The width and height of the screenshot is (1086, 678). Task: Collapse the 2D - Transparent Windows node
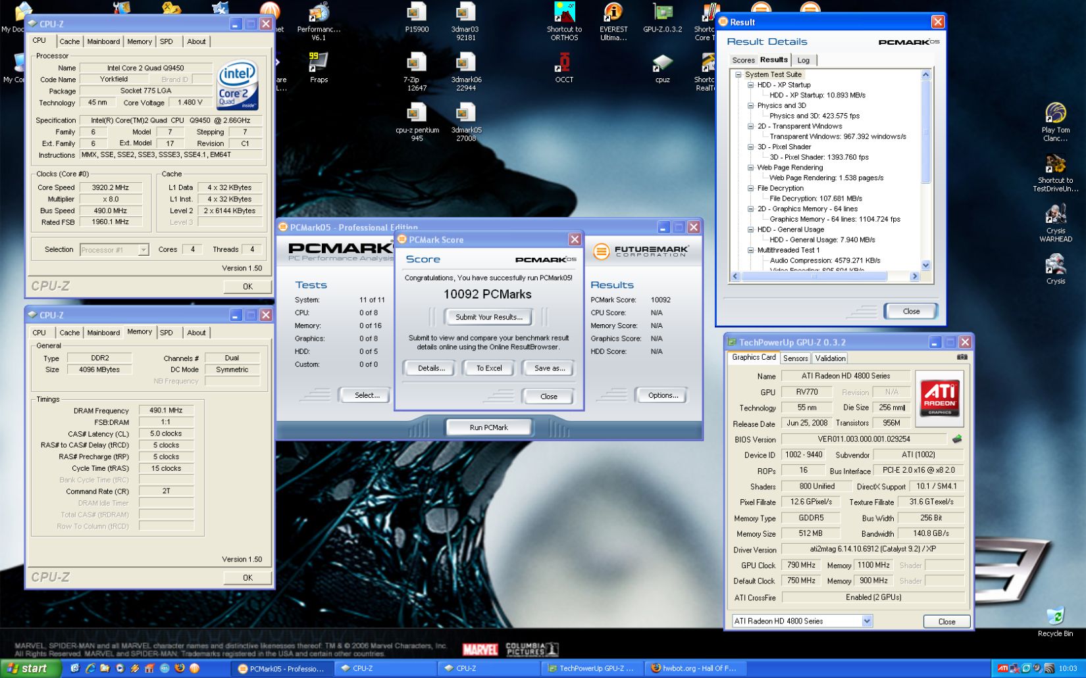750,126
